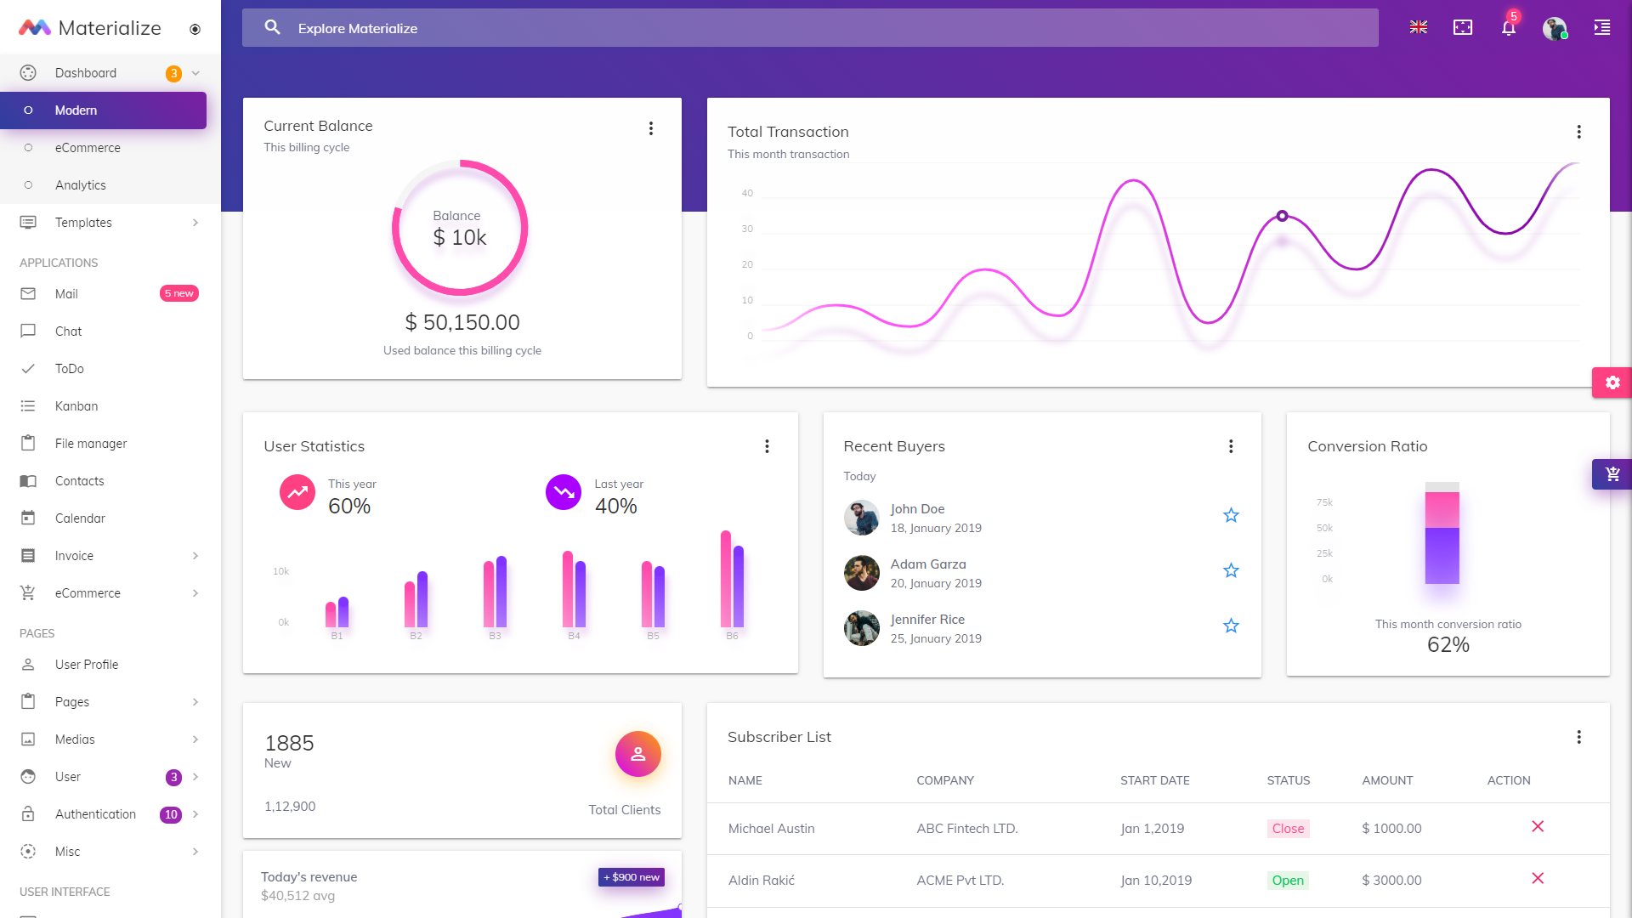Click the notification bell icon
This screenshot has height=918, width=1632.
click(1509, 28)
